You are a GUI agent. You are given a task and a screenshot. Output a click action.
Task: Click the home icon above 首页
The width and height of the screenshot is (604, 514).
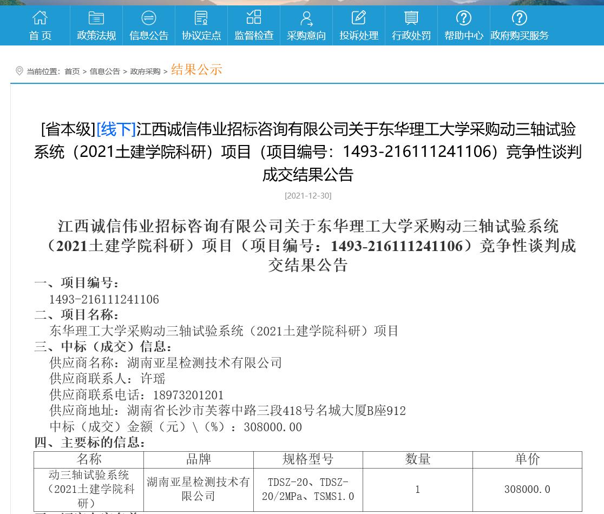pos(40,18)
